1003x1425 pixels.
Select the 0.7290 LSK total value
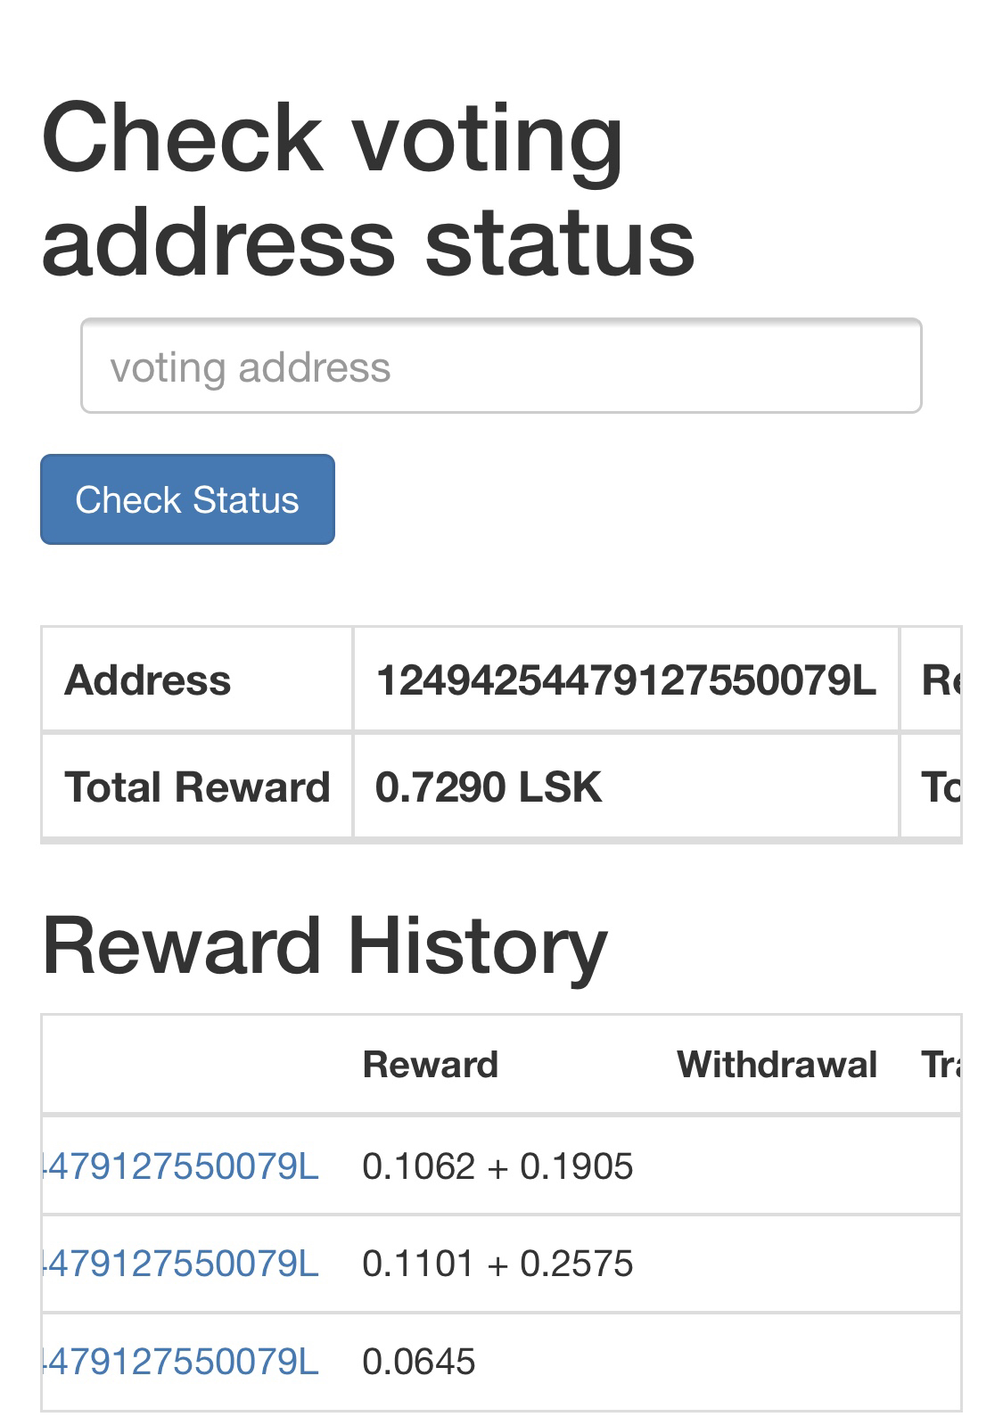[x=489, y=787]
